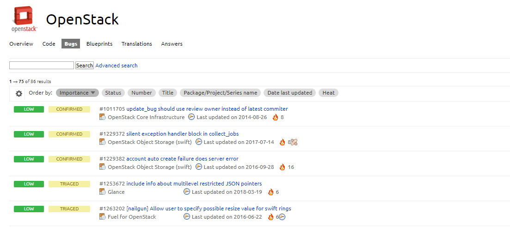Click the LOW importance badge of bug #1229372

pos(29,134)
